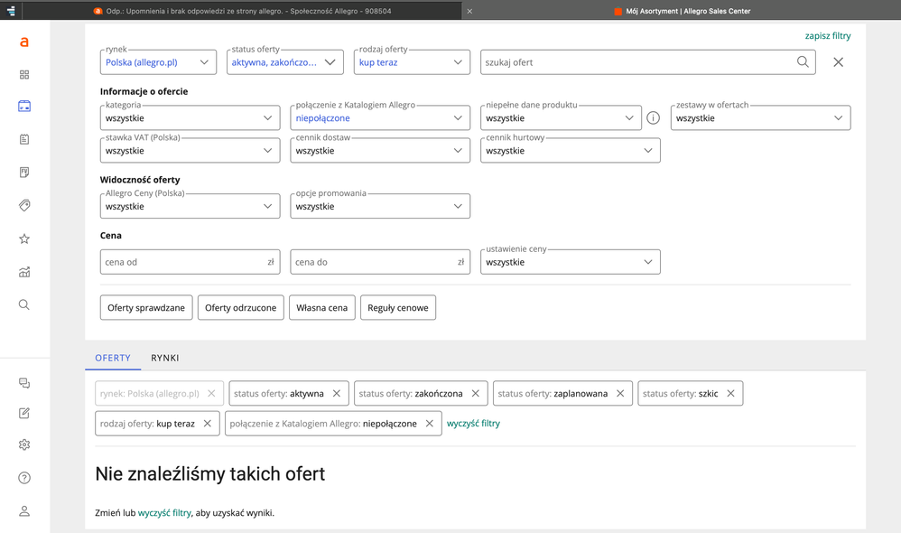
Task: Expand zestawy w ofertach dropdown
Action: [761, 117]
